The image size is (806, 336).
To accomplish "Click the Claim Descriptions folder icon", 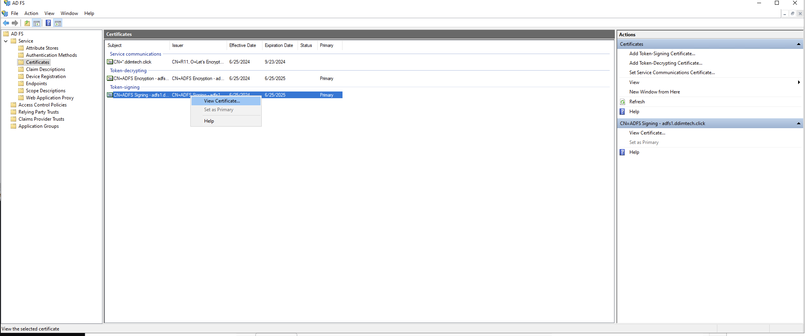I will click(x=21, y=69).
